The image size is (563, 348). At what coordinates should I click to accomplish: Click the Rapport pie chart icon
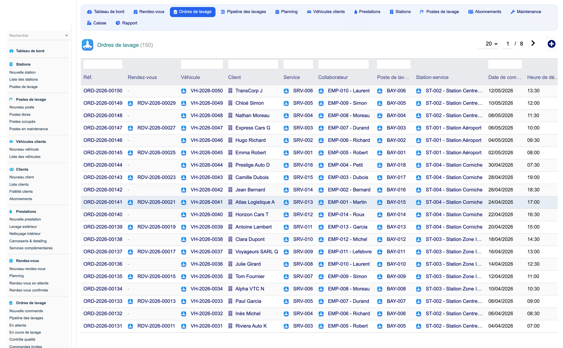point(118,23)
